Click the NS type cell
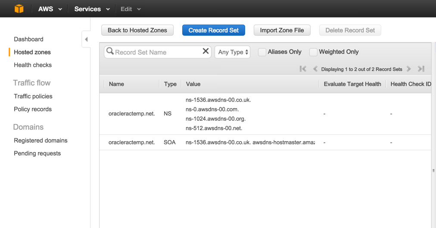This screenshot has height=228, width=436. (168, 114)
